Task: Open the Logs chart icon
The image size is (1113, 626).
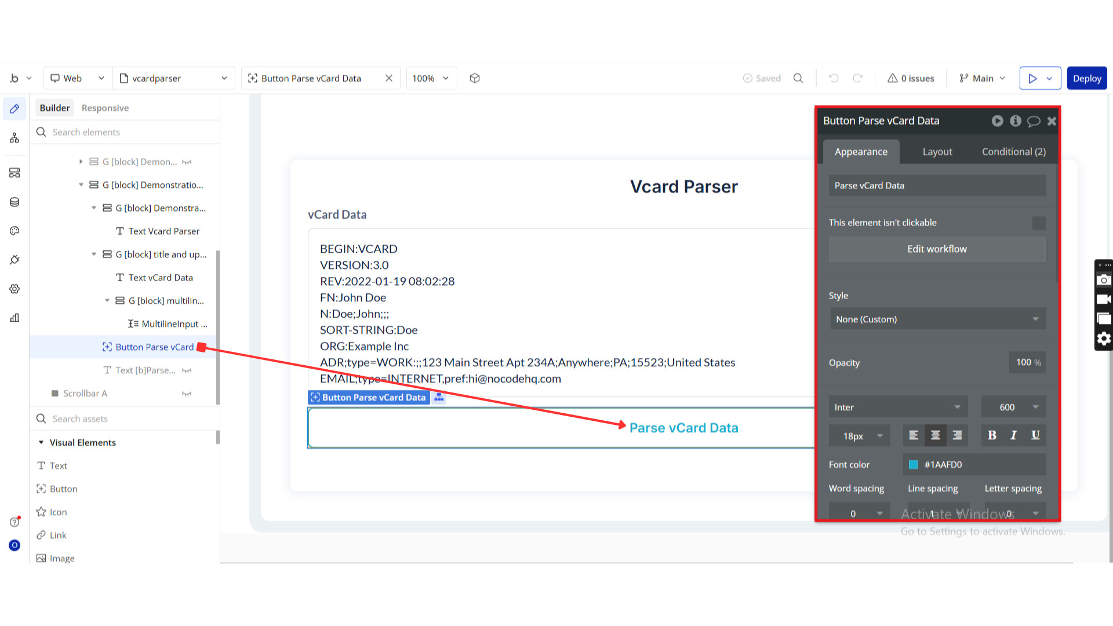Action: pyautogui.click(x=14, y=318)
